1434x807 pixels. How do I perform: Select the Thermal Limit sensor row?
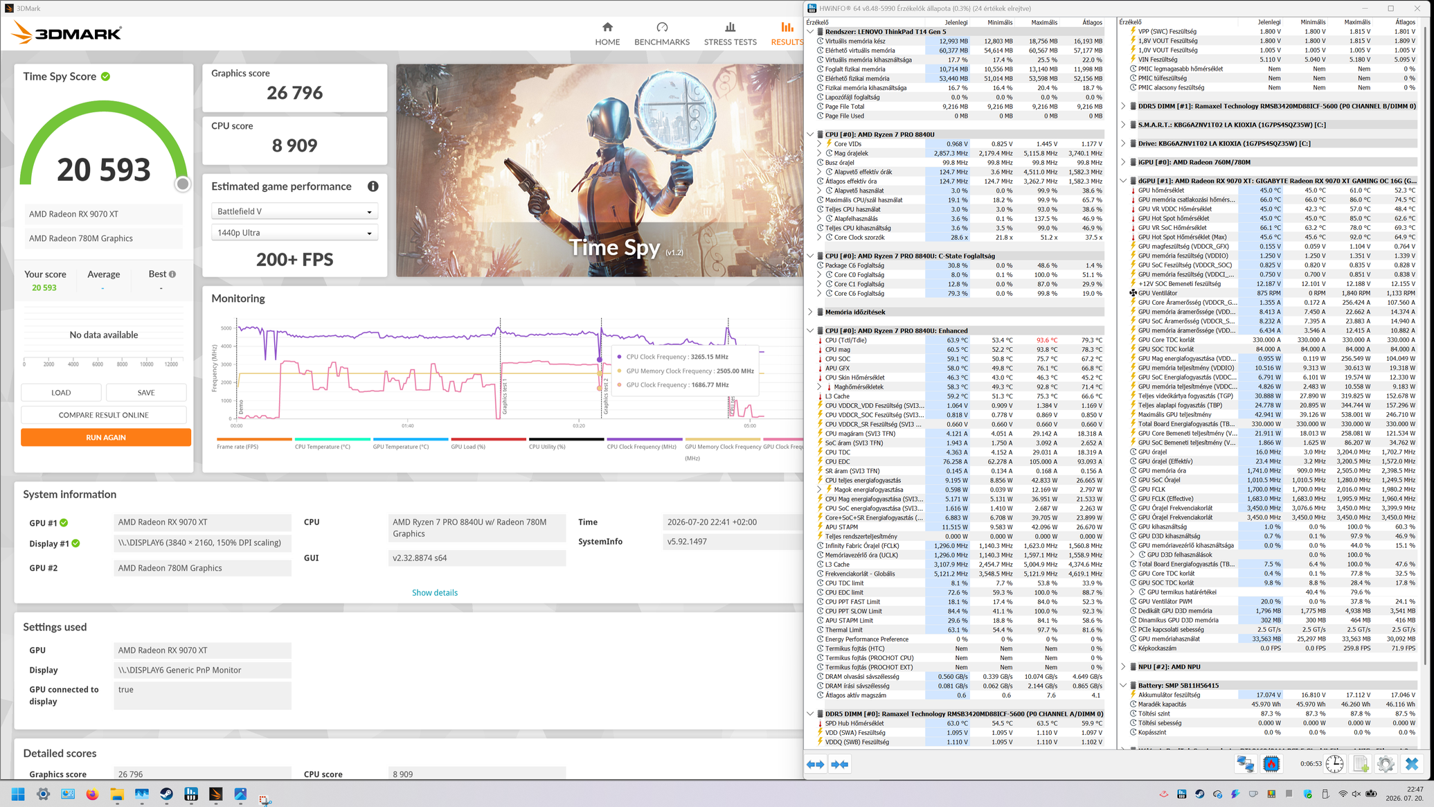tap(959, 630)
